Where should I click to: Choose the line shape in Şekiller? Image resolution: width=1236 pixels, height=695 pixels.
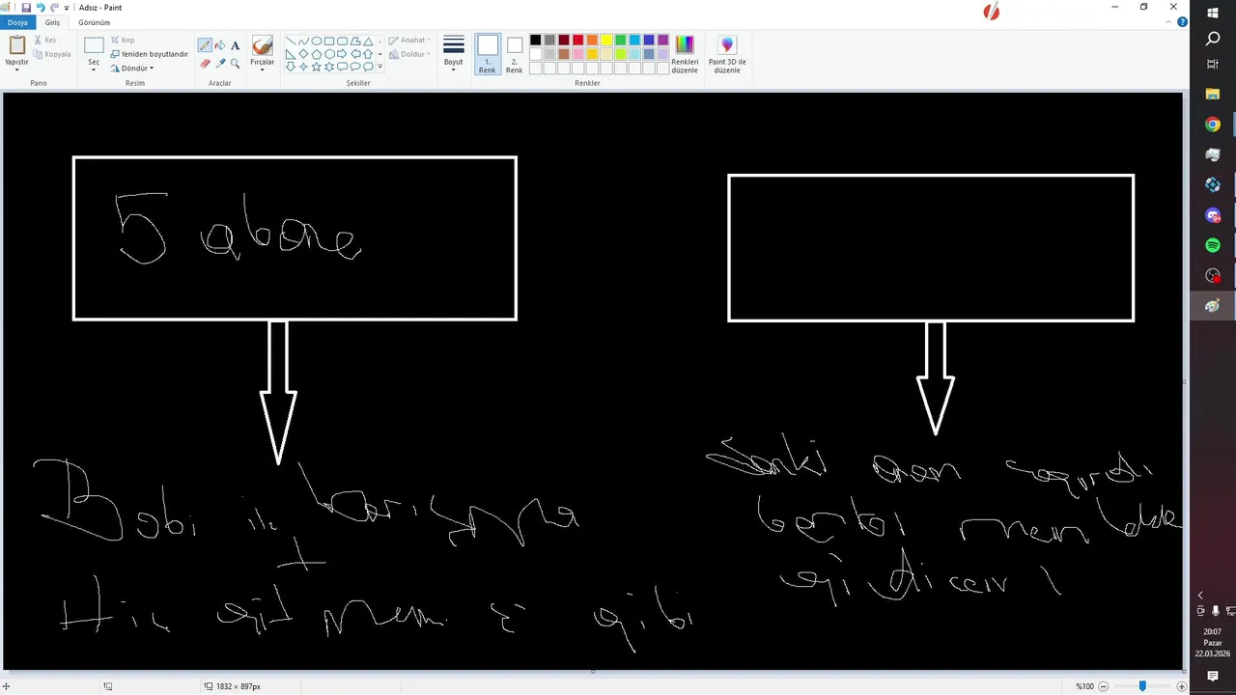pyautogui.click(x=291, y=42)
